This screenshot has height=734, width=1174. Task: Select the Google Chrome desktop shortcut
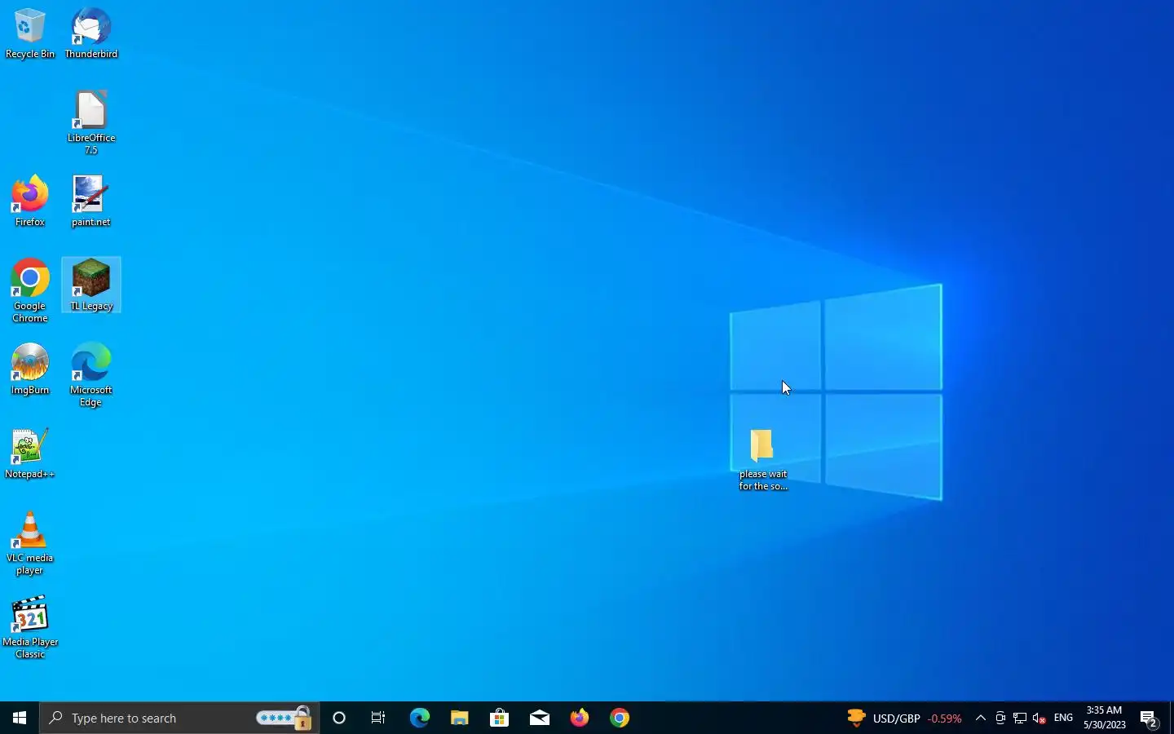(30, 291)
